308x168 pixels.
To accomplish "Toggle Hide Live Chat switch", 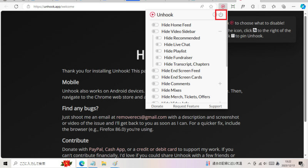I will (x=158, y=45).
